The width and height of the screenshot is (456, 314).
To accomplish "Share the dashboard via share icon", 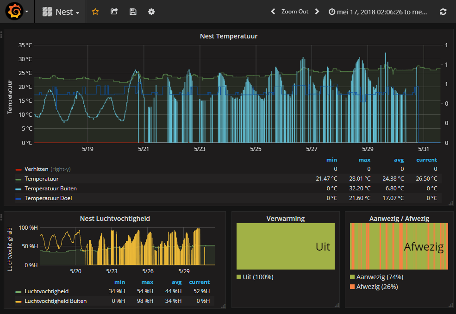I will coord(114,12).
